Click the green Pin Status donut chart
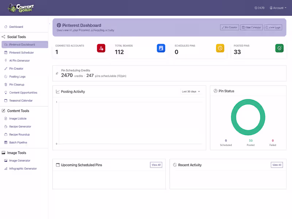Image resolution: width=292 pixels, height=219 pixels. [x=248, y=117]
